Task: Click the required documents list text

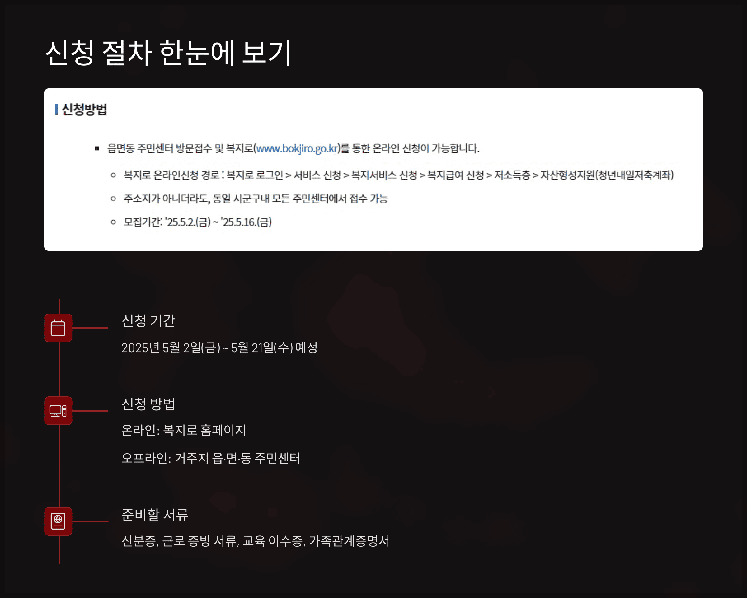Action: (255, 541)
